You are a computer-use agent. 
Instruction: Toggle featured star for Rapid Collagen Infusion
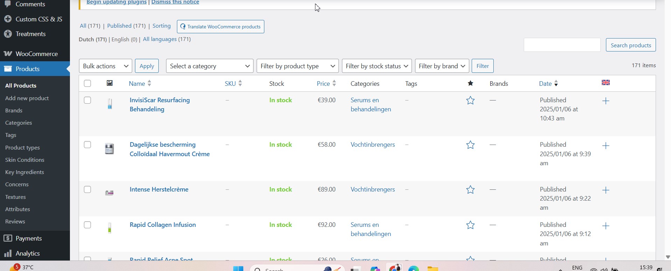tap(471, 225)
